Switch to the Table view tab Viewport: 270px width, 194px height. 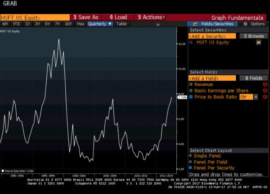point(121,24)
